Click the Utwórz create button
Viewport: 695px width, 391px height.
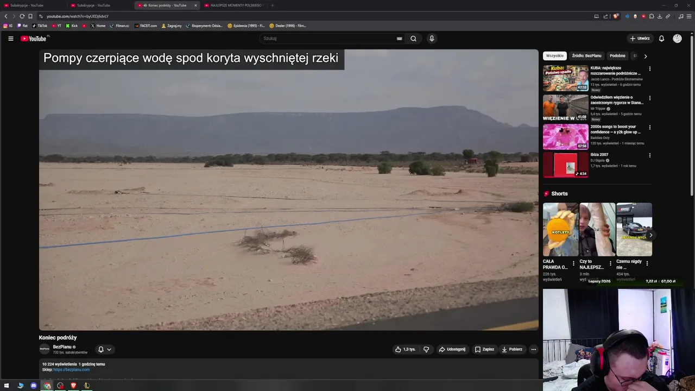coord(640,39)
